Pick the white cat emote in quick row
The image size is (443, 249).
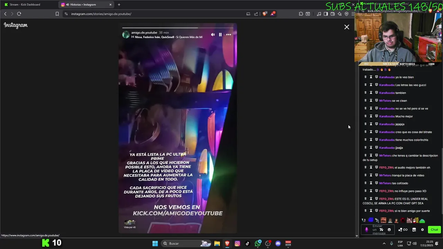(409, 220)
